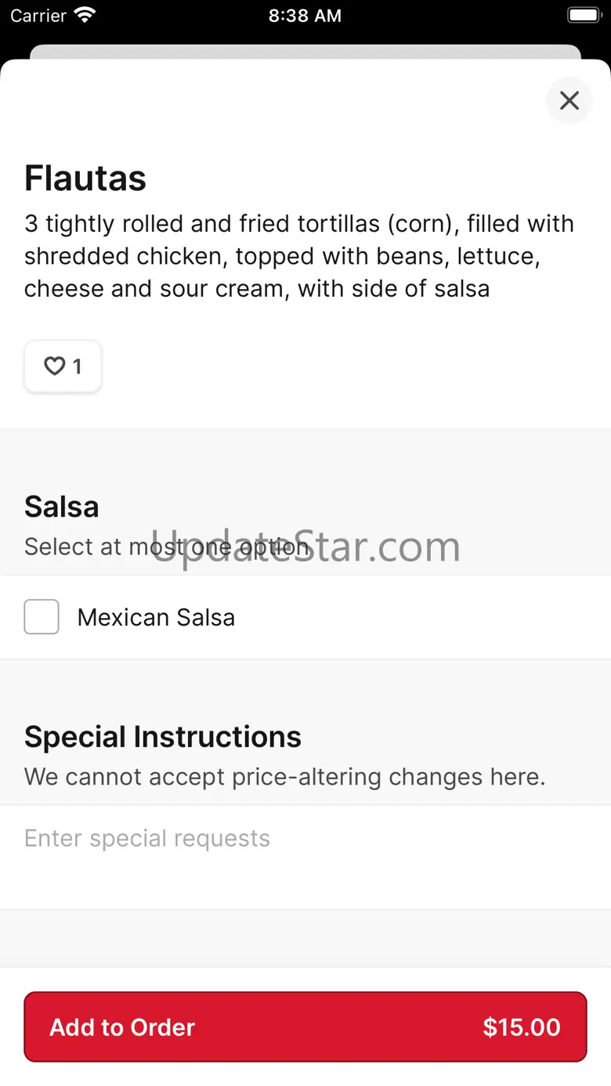Close the Flautas item sheet
The height and width of the screenshot is (1086, 611).
(569, 100)
